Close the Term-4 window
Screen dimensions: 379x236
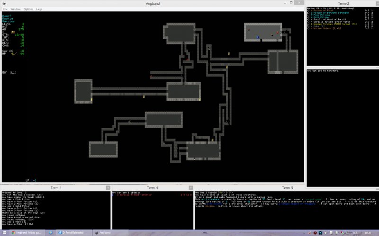(x=191, y=187)
